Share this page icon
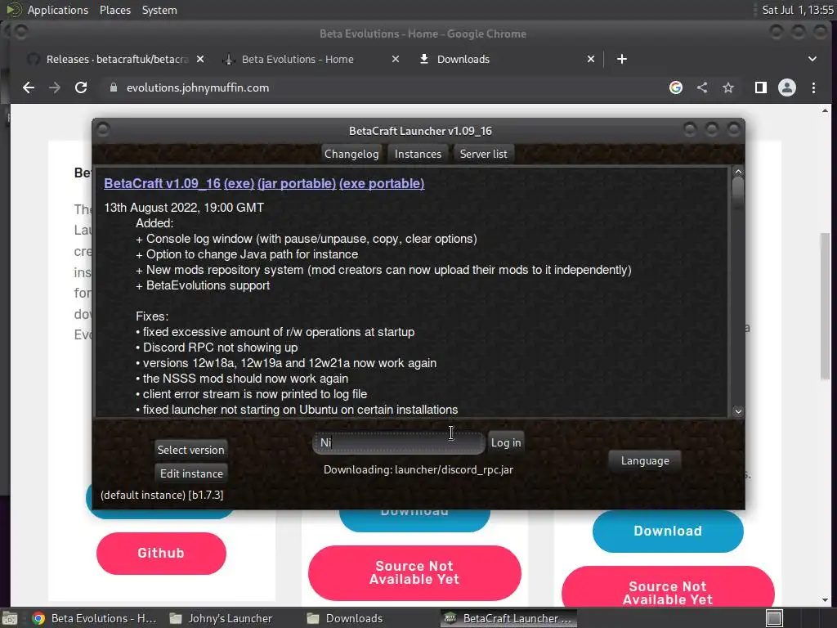This screenshot has height=628, width=837. point(702,87)
